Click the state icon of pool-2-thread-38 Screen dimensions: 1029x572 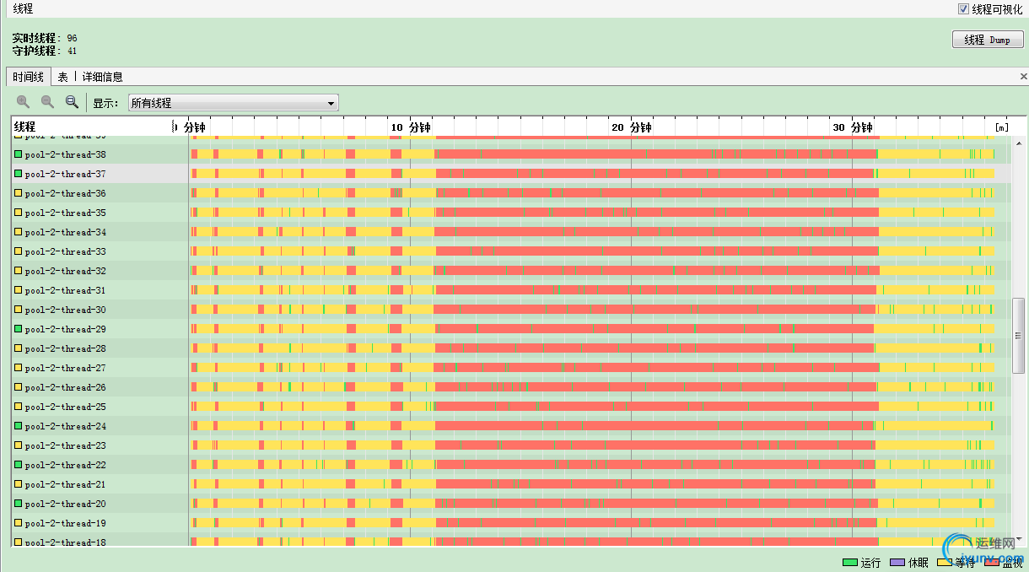19,154
